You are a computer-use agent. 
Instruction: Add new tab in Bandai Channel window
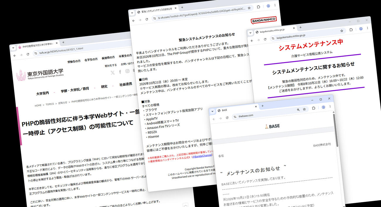[182, 7]
